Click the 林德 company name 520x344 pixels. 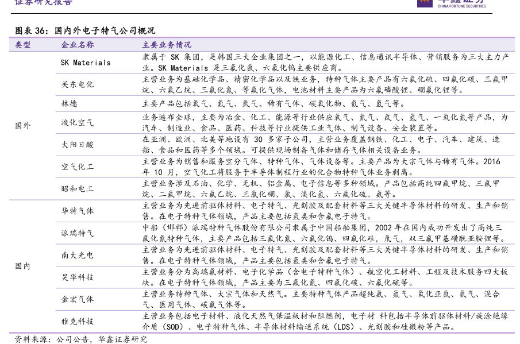click(x=70, y=104)
